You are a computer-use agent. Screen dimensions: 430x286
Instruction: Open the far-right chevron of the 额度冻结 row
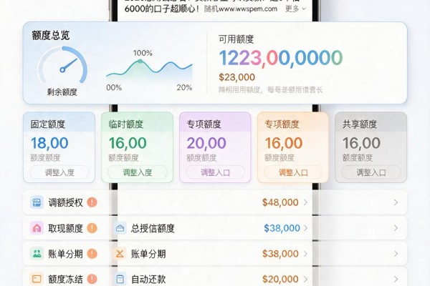coord(396,279)
